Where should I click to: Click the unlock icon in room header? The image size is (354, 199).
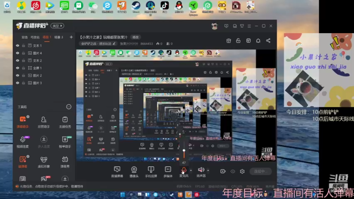(238, 41)
